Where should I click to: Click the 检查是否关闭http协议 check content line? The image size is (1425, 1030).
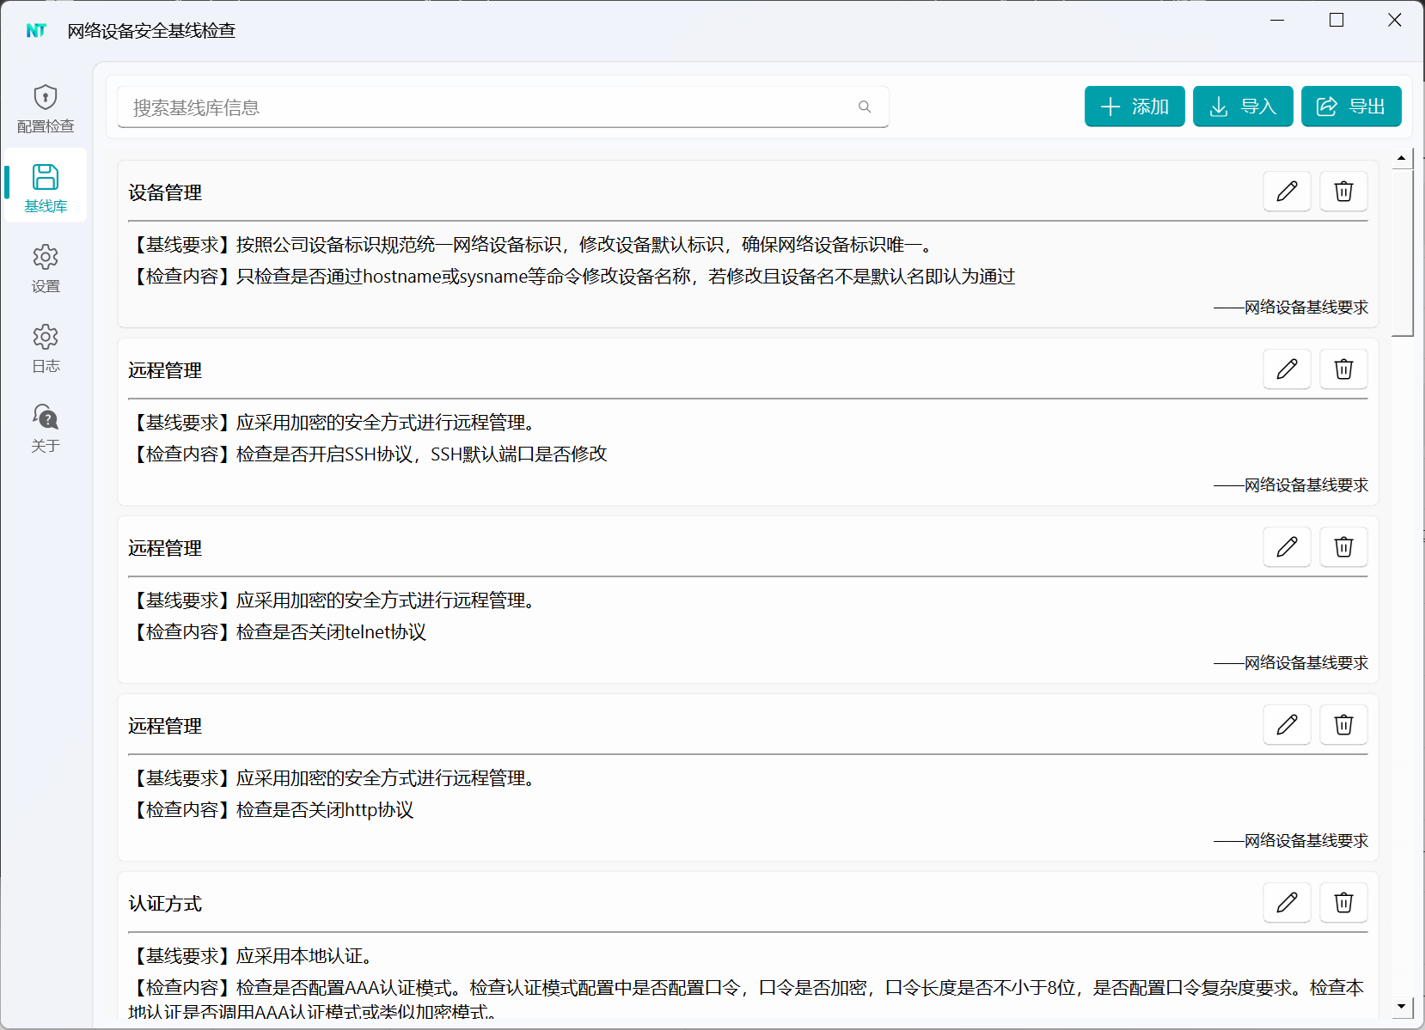272,810
